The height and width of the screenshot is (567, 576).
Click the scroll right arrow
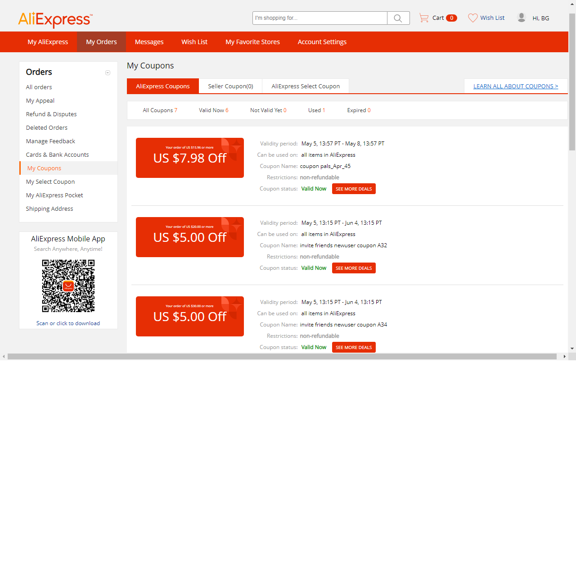coord(565,356)
